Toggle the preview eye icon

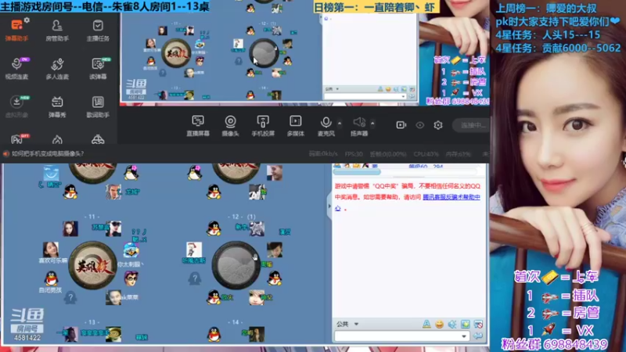tap(419, 125)
